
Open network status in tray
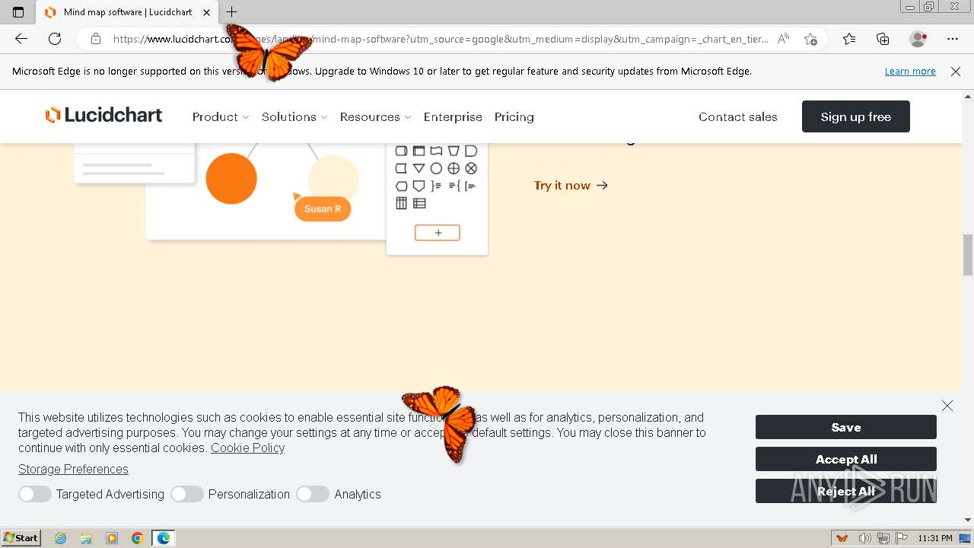pos(883,538)
